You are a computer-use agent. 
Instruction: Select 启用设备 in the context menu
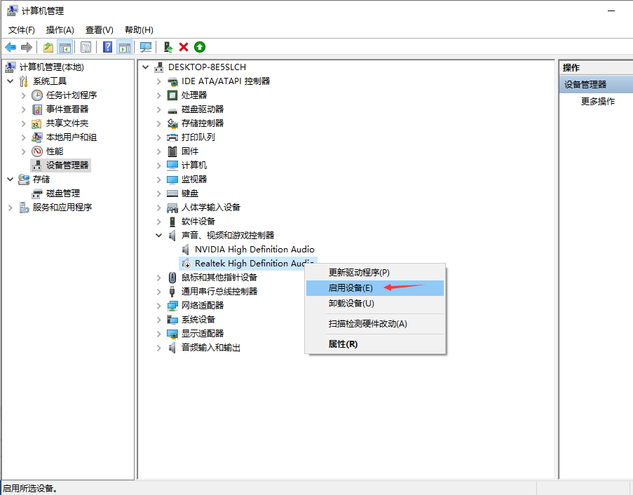click(350, 287)
